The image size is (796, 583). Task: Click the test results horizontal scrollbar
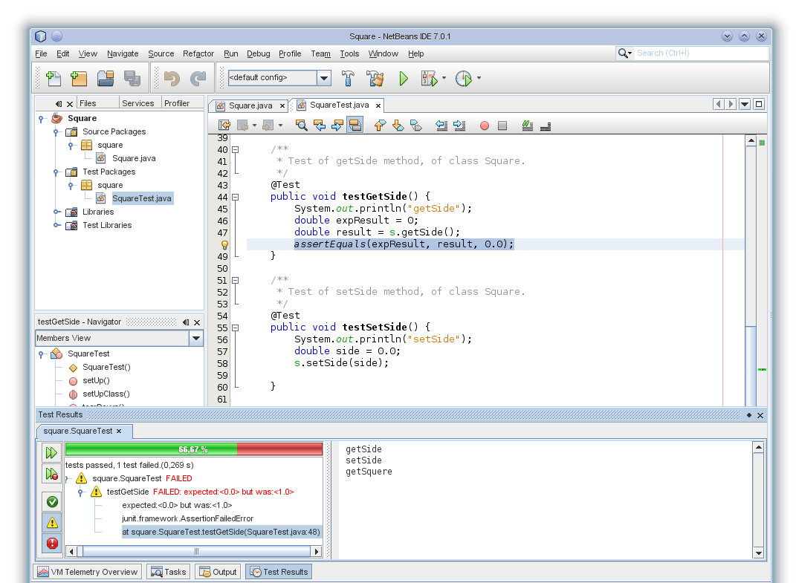point(196,552)
